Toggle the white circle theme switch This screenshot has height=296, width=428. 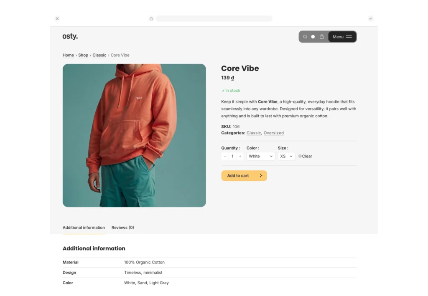[313, 37]
